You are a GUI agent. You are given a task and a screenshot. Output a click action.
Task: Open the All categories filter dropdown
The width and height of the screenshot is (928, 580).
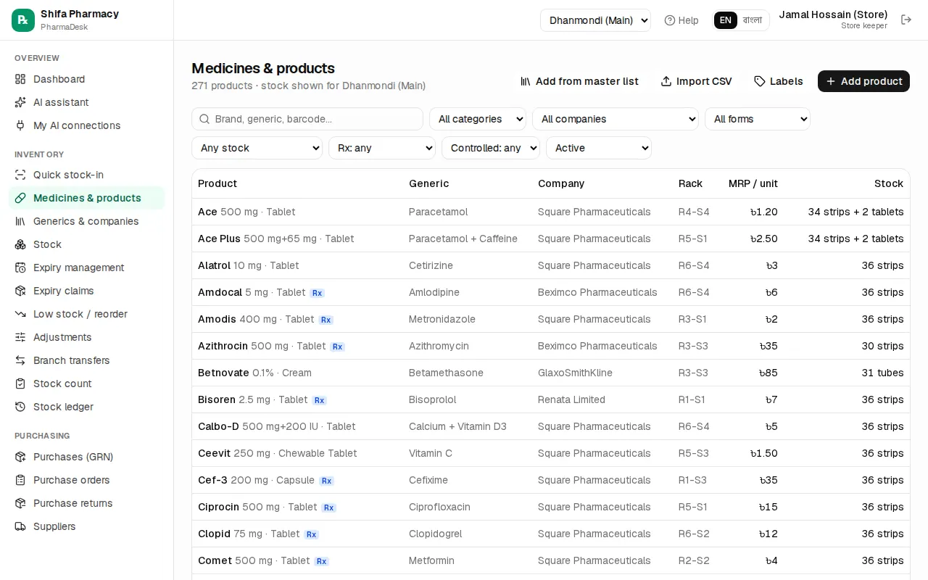478,119
